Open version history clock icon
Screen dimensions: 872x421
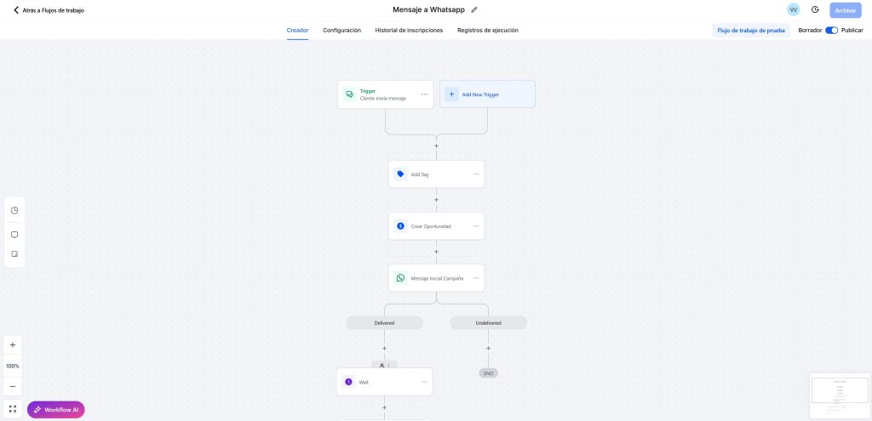tap(815, 10)
